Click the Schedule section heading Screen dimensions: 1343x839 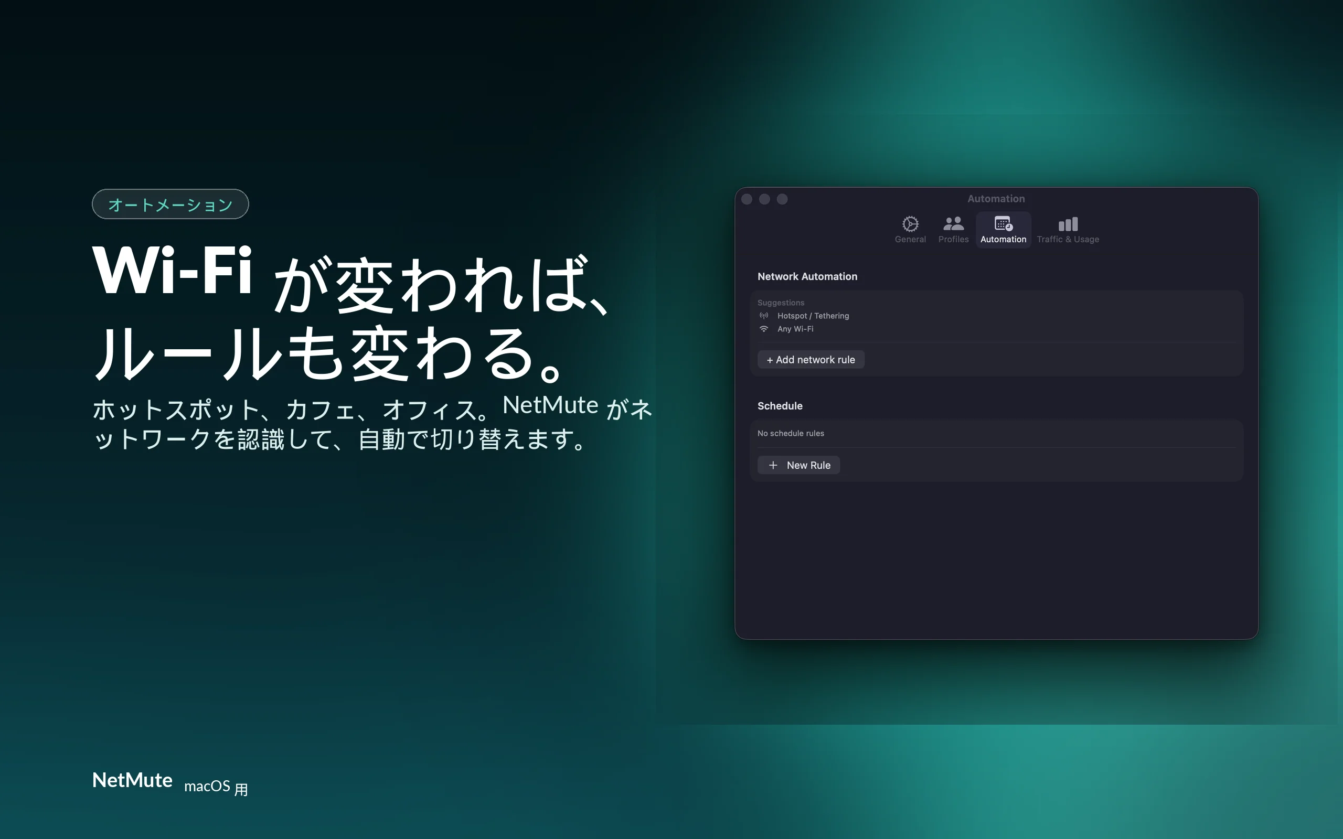pyautogui.click(x=780, y=406)
